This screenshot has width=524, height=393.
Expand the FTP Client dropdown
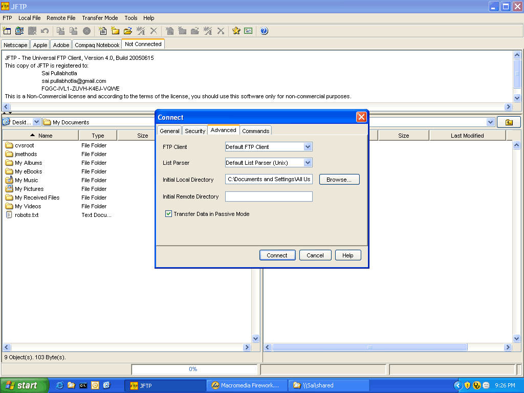coord(308,147)
